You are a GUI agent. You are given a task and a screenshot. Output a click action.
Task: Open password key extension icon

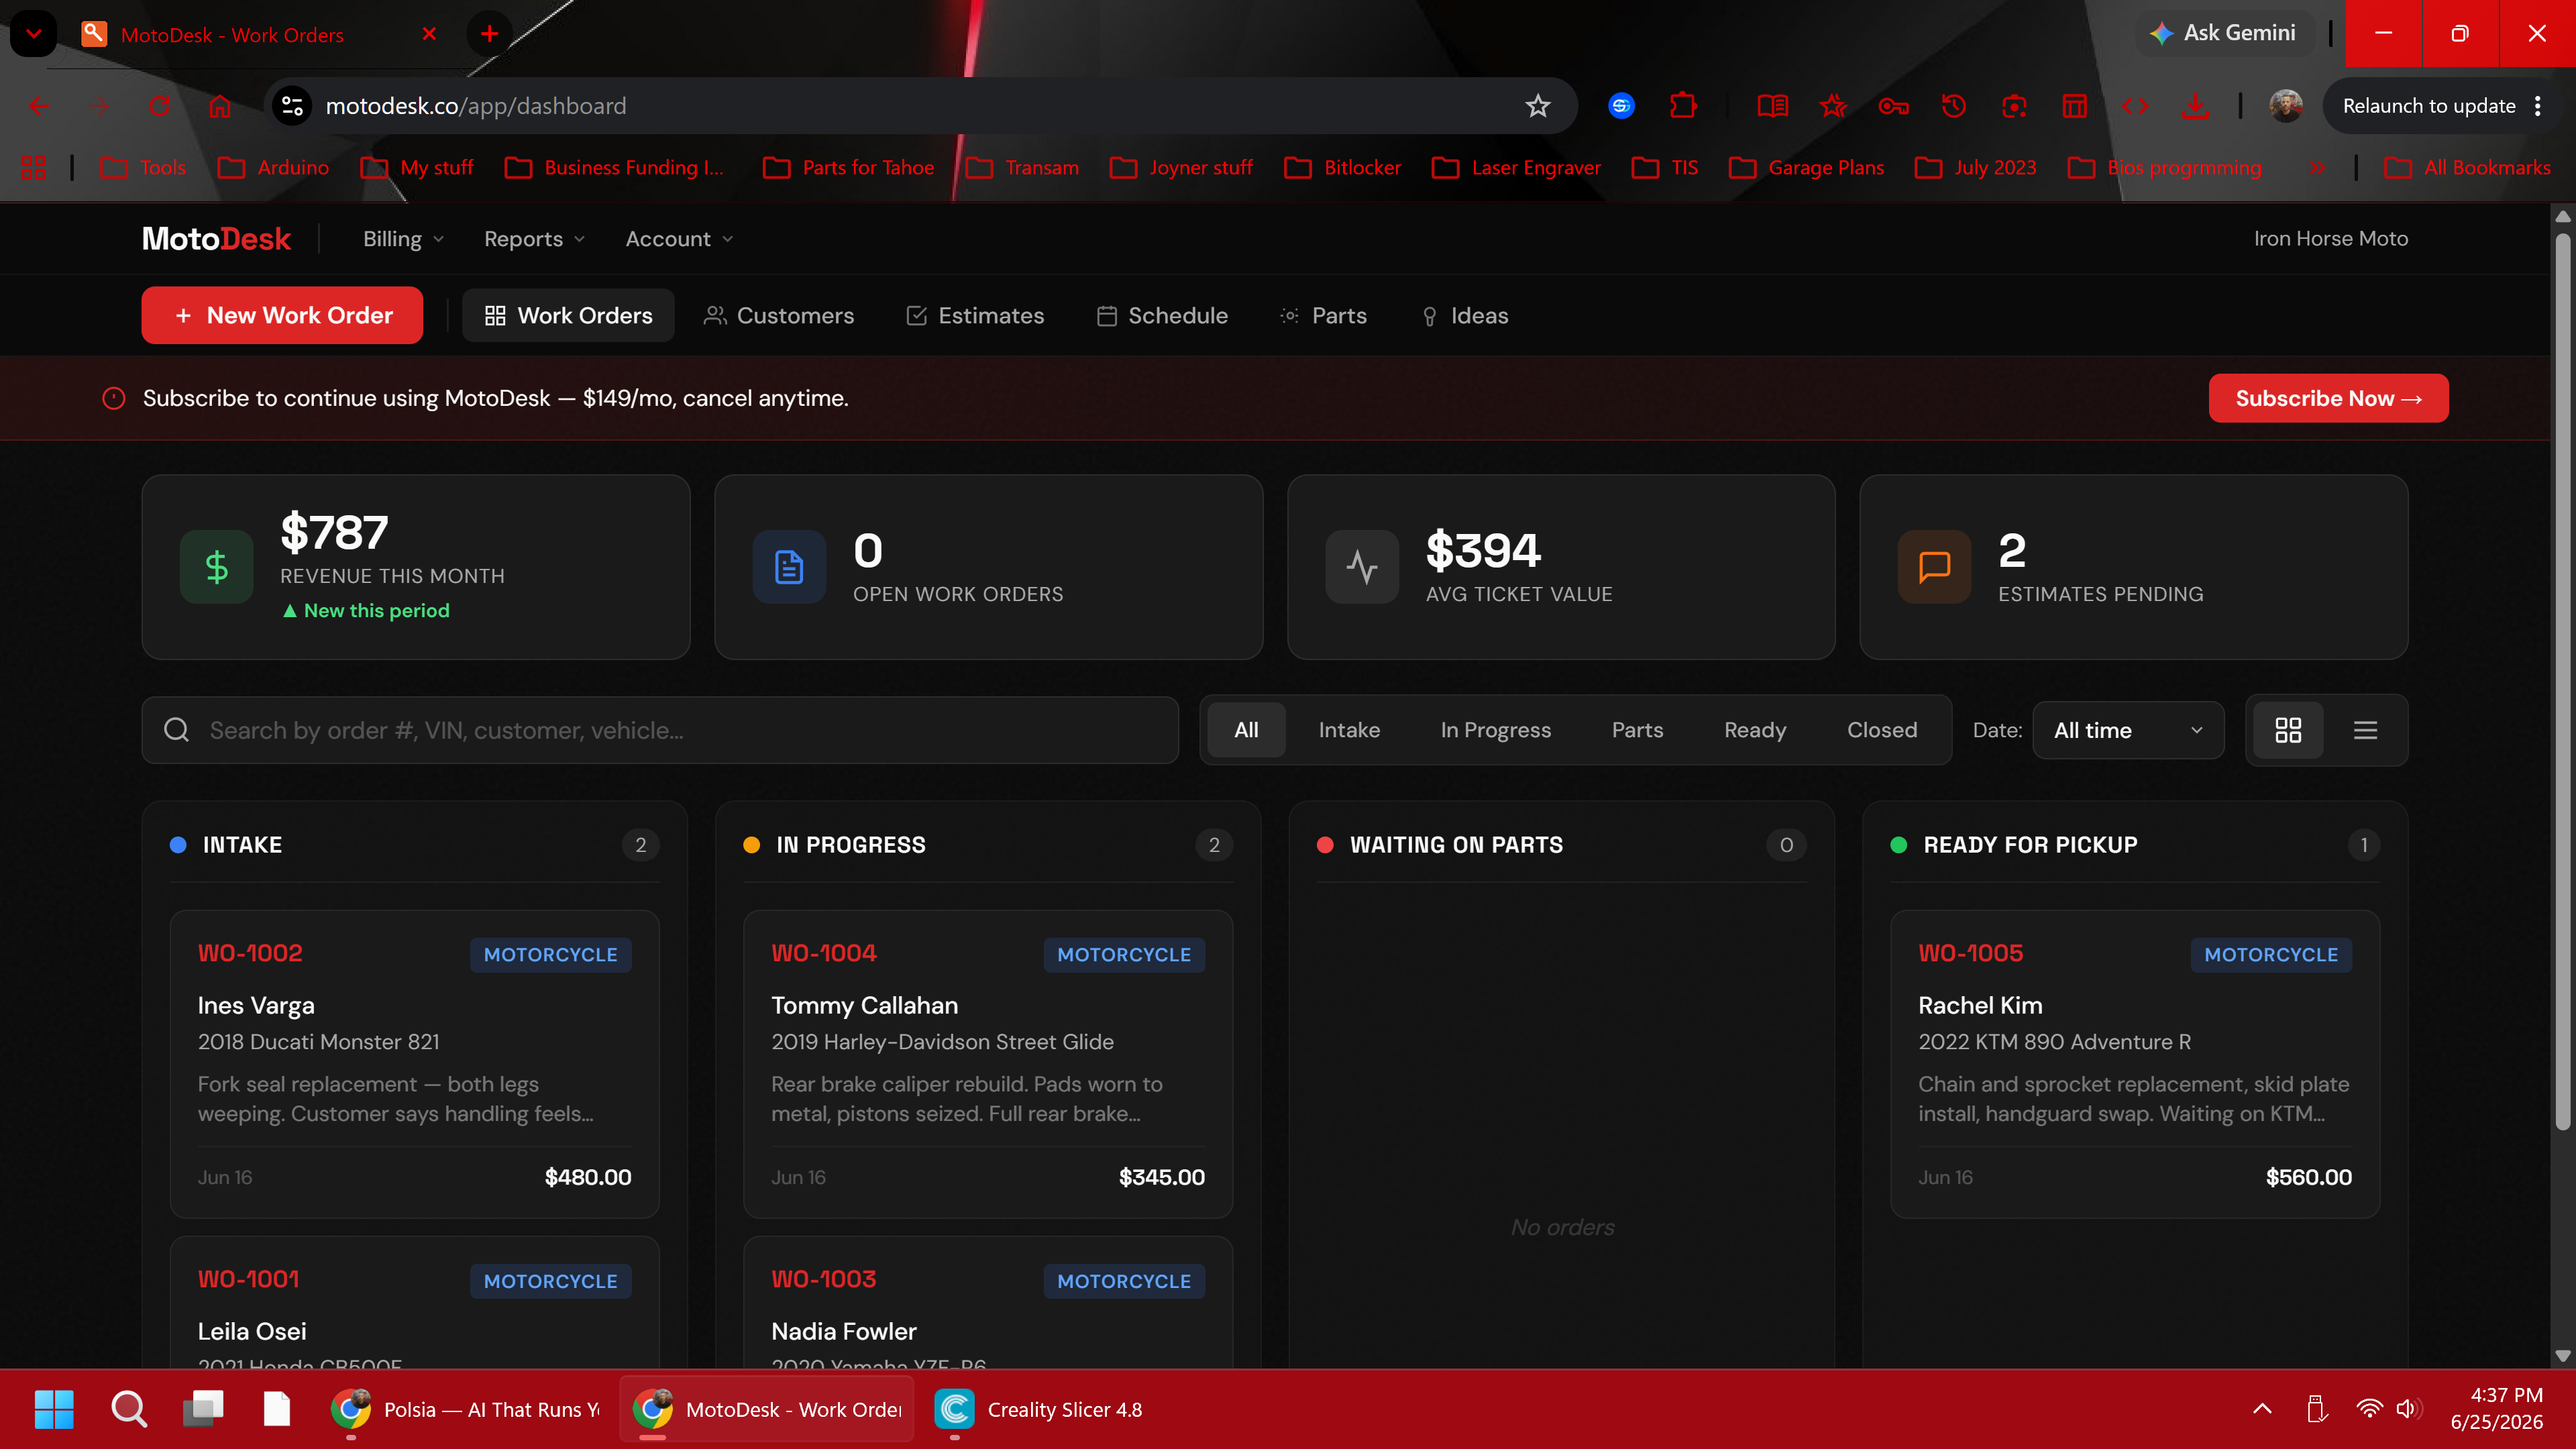pyautogui.click(x=1893, y=106)
